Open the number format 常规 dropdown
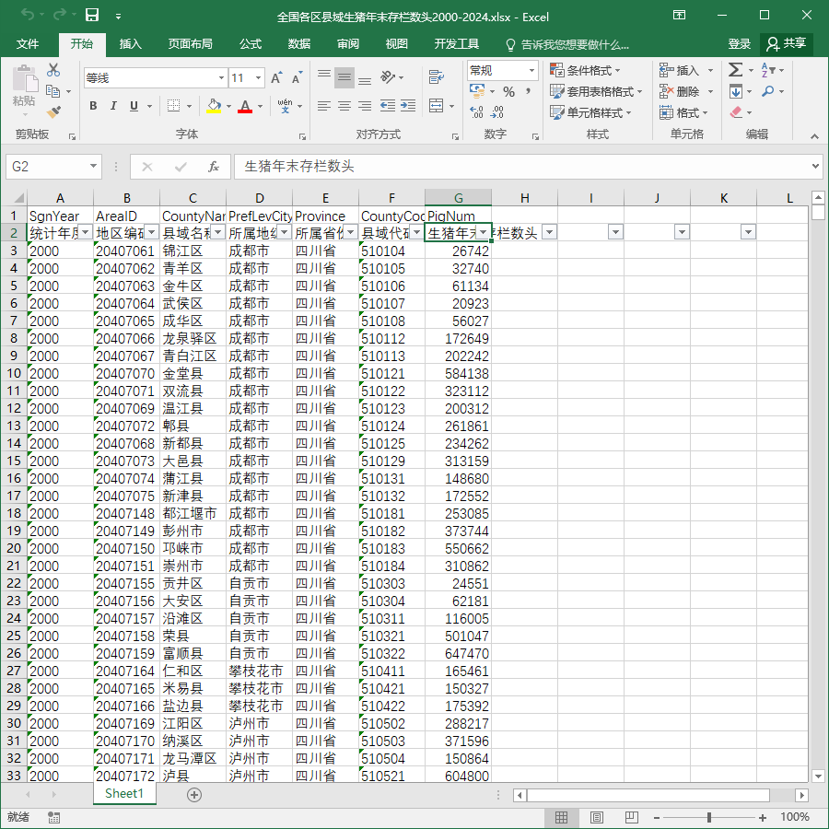This screenshot has height=829, width=829. 531,70
